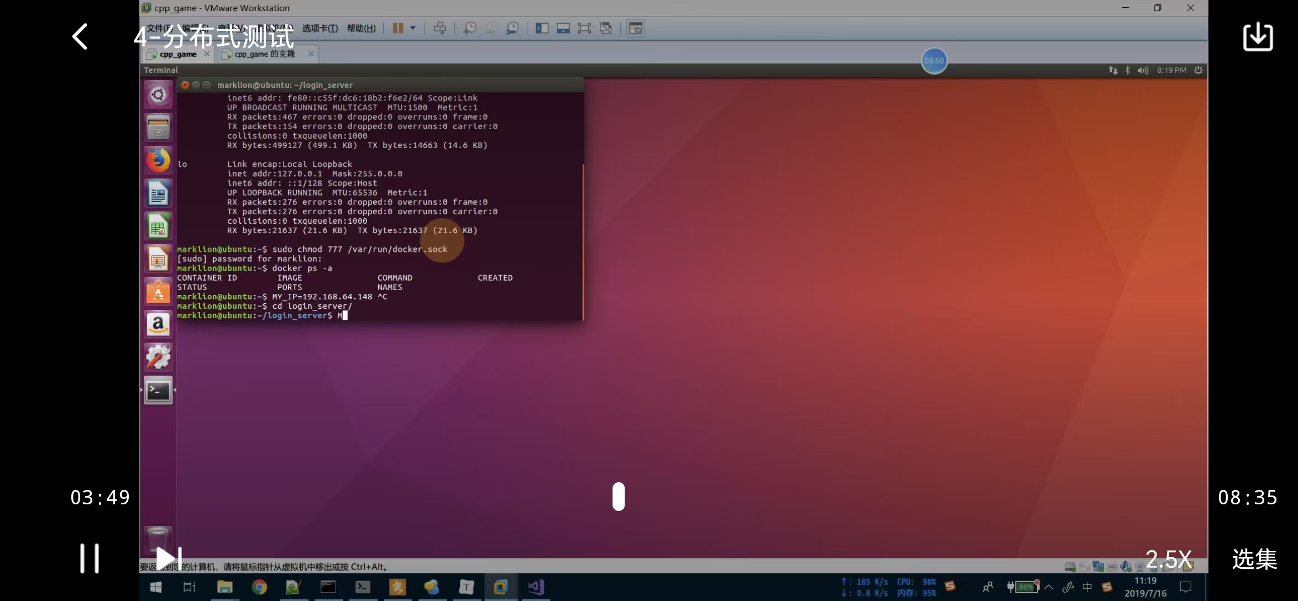Open the 选集 episode list
Screen dimensions: 1298x601
pyautogui.click(x=1254, y=559)
